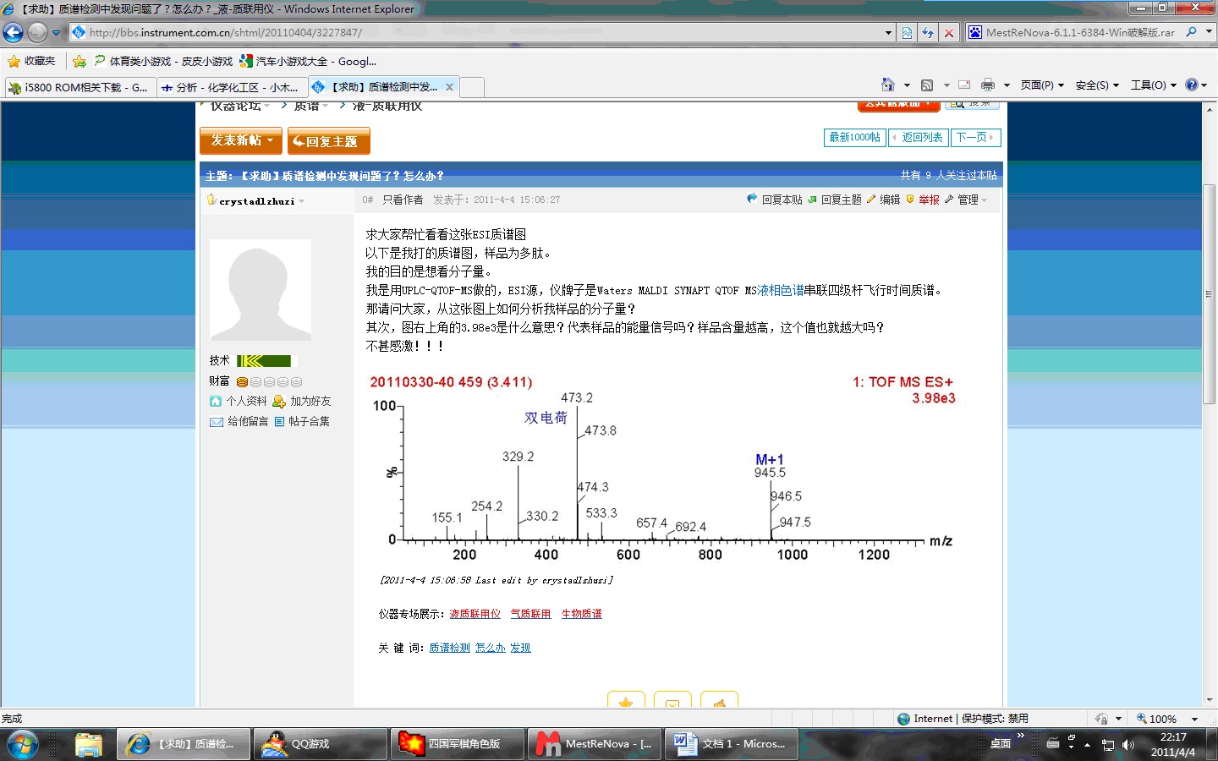Click the 下一页 next page button
Image resolution: width=1218 pixels, height=761 pixels.
(x=976, y=137)
